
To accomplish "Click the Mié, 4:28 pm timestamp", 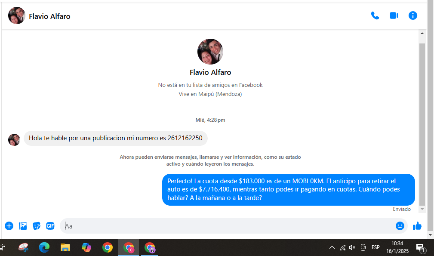I will pos(210,120).
